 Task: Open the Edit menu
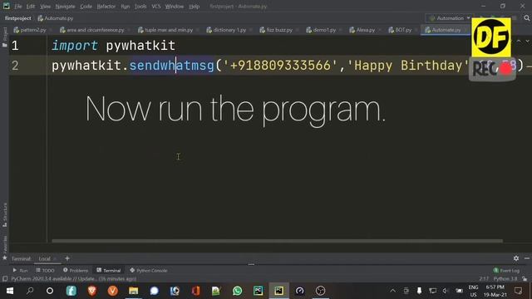pos(31,6)
